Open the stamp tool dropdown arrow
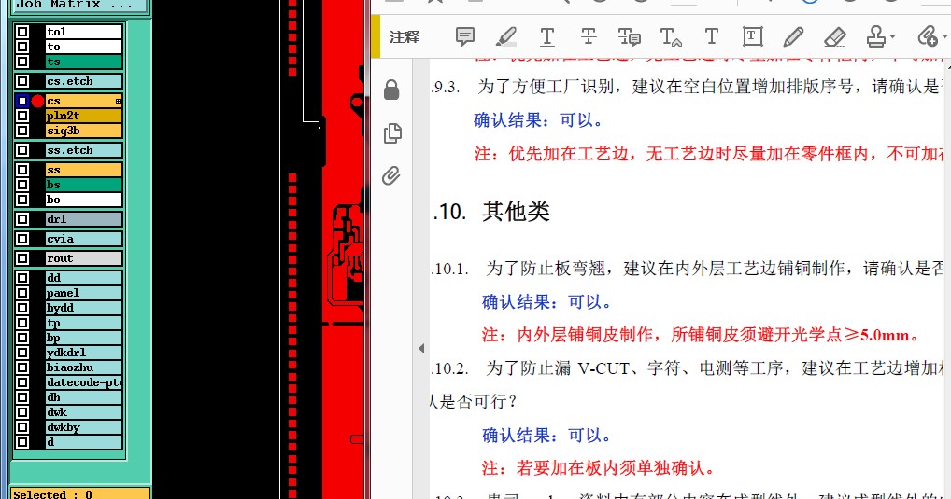This screenshot has width=951, height=499. click(x=892, y=37)
